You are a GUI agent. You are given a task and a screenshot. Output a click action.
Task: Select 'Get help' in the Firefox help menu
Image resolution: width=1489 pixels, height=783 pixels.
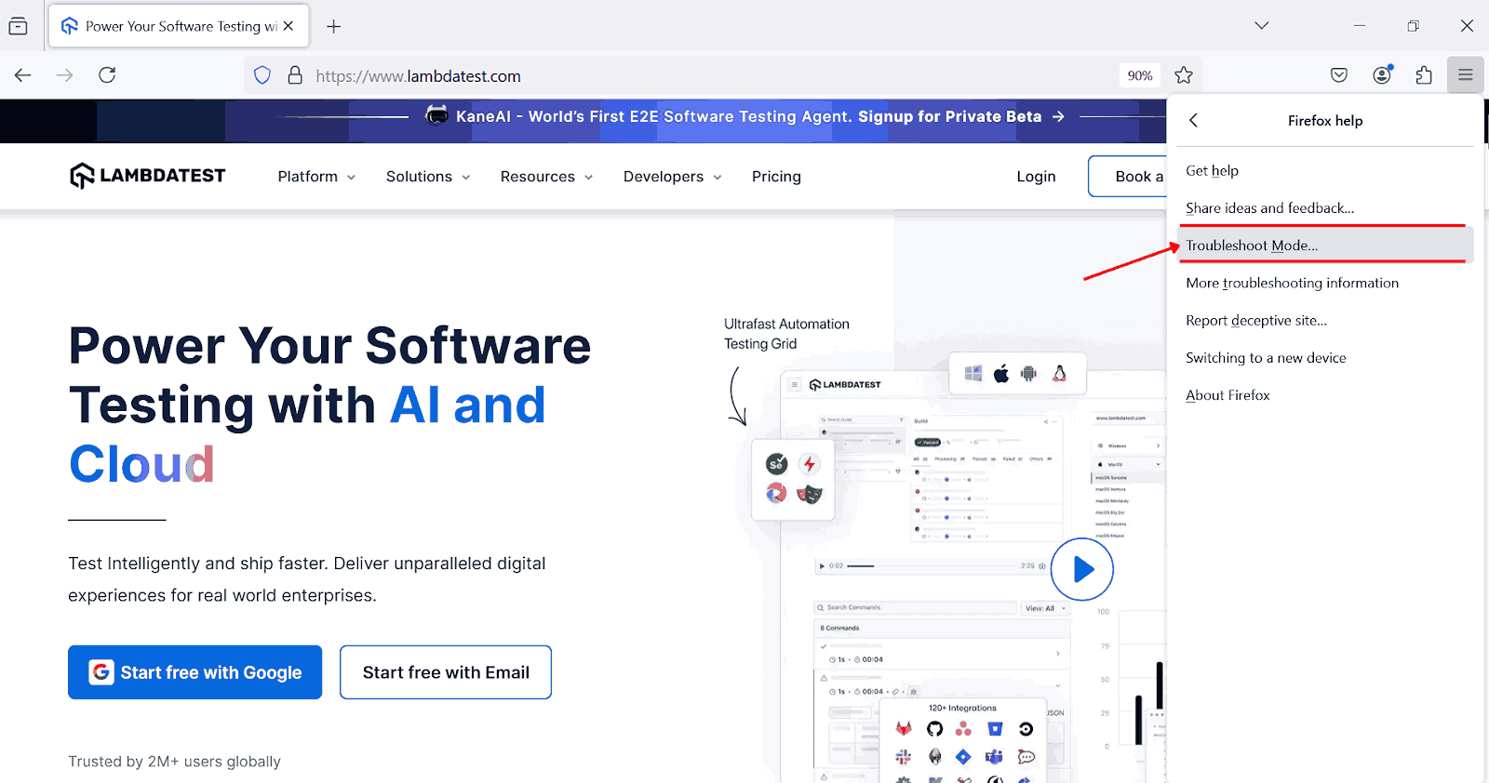(1325, 170)
